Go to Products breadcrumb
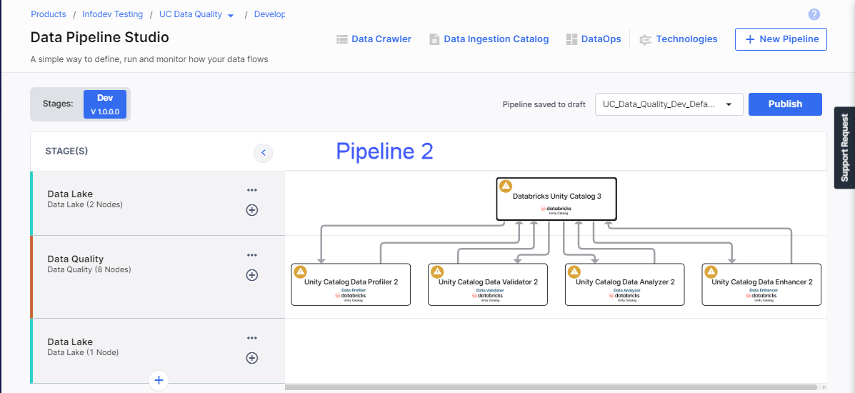Viewport: 855px width, 393px height. (49, 15)
